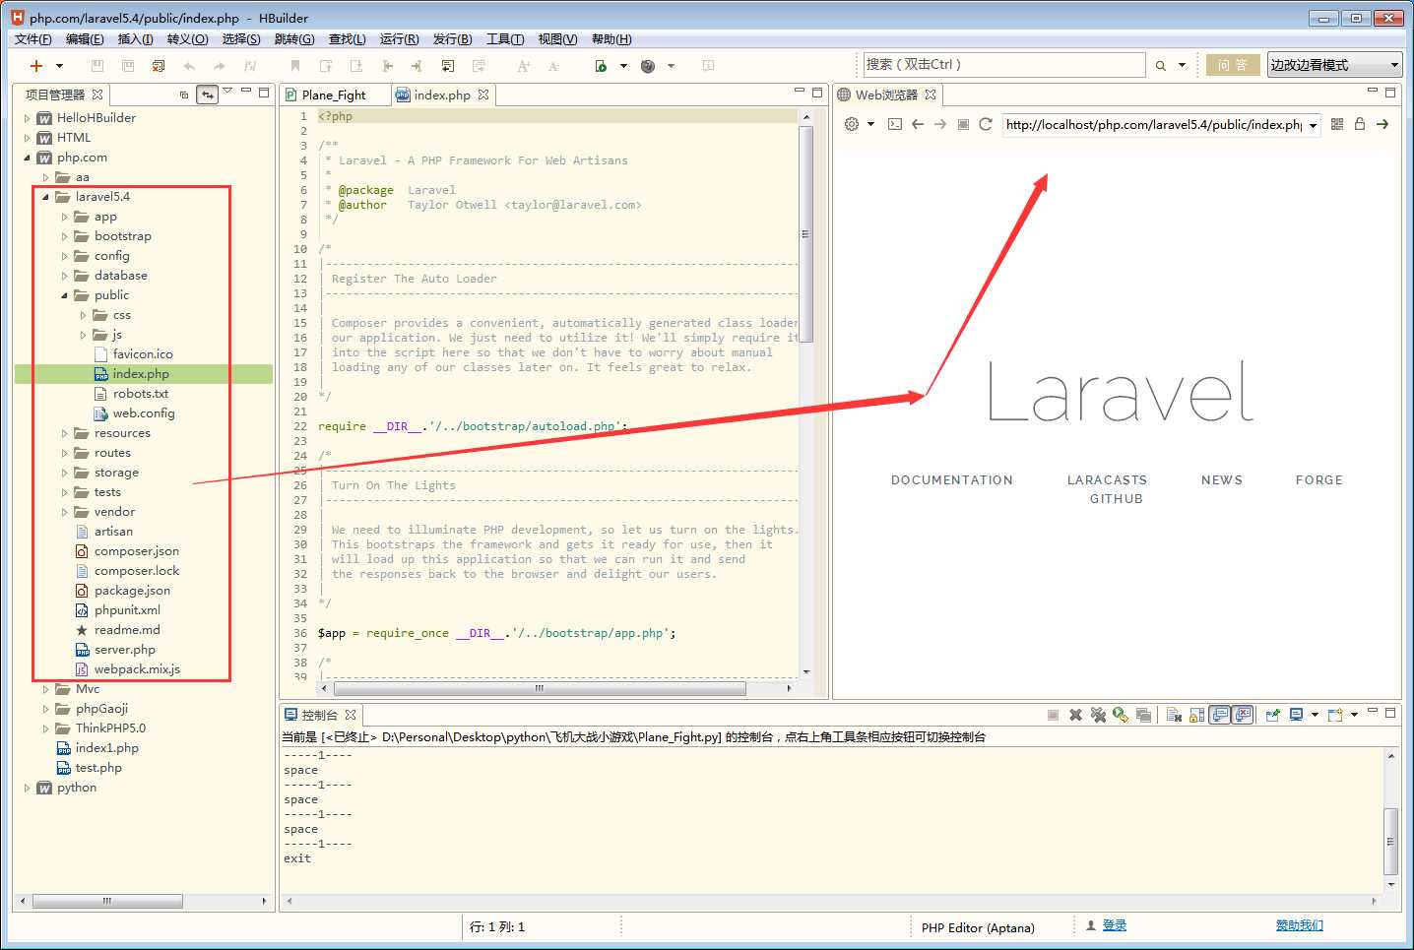Image resolution: width=1414 pixels, height=950 pixels.
Task: Click the run-in-browser play icon
Action: pos(601,66)
